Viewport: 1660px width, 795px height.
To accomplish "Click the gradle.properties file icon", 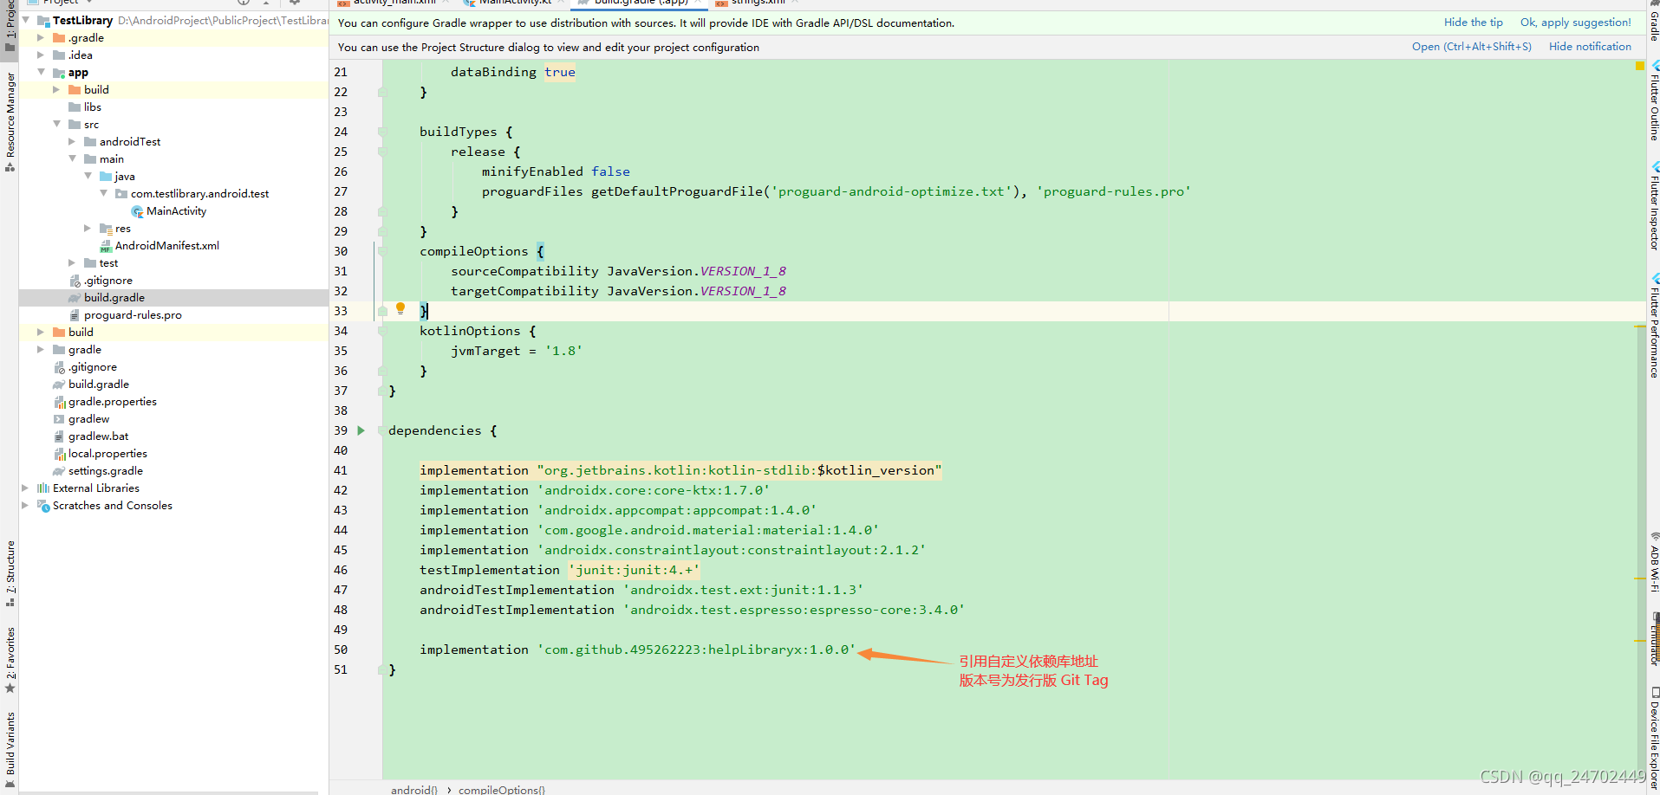I will [x=59, y=402].
